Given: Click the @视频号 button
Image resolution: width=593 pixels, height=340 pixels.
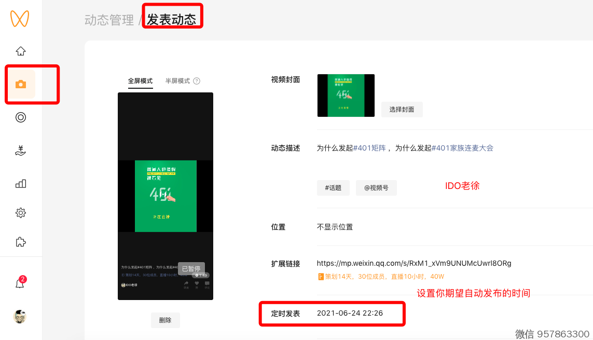Looking at the screenshot, I should [376, 188].
